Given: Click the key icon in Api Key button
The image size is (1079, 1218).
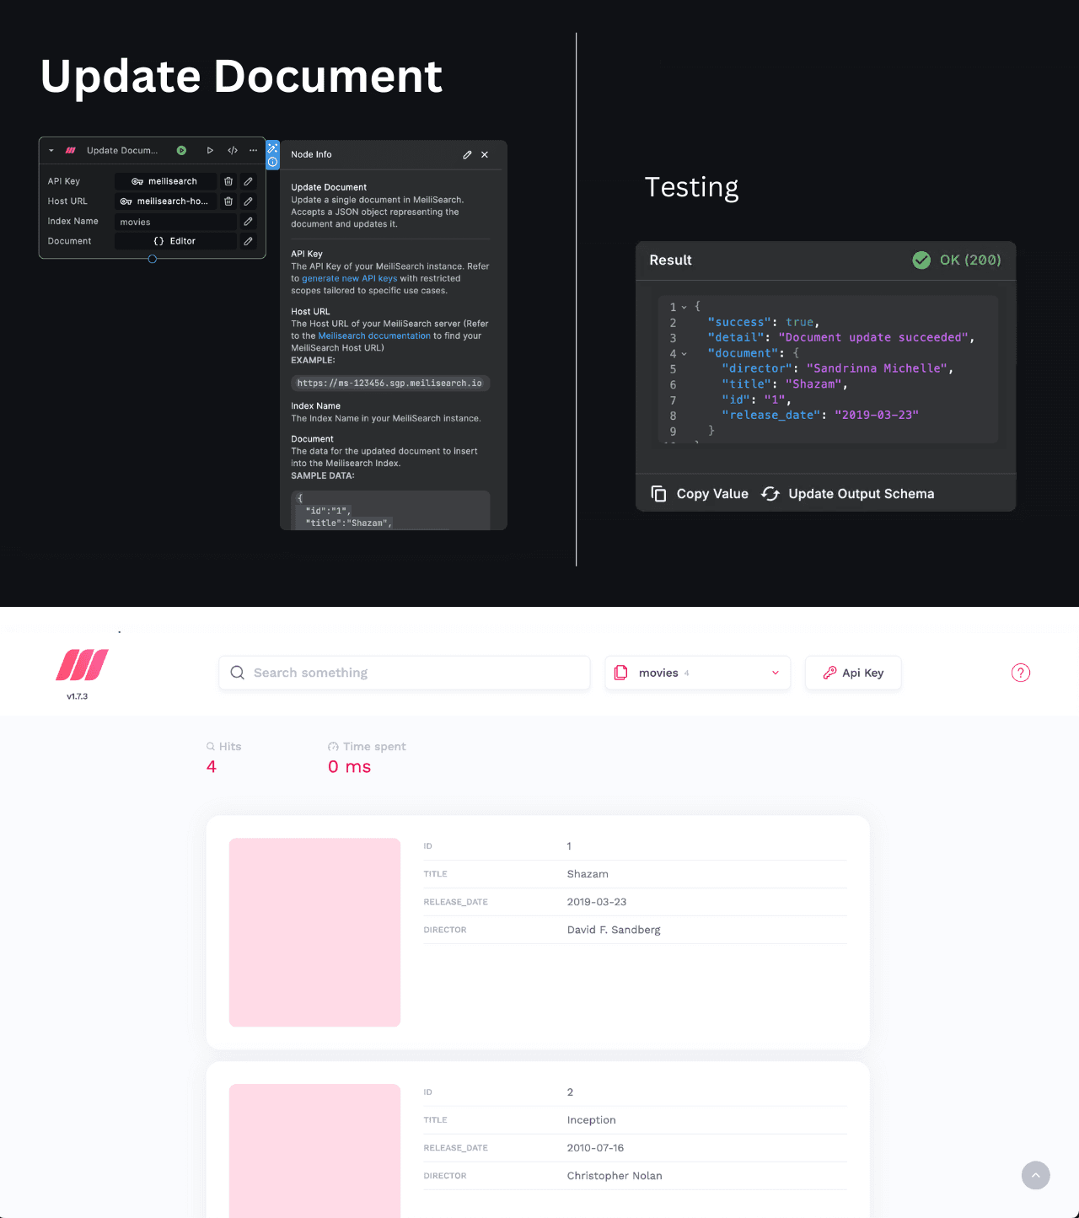Looking at the screenshot, I should [829, 673].
